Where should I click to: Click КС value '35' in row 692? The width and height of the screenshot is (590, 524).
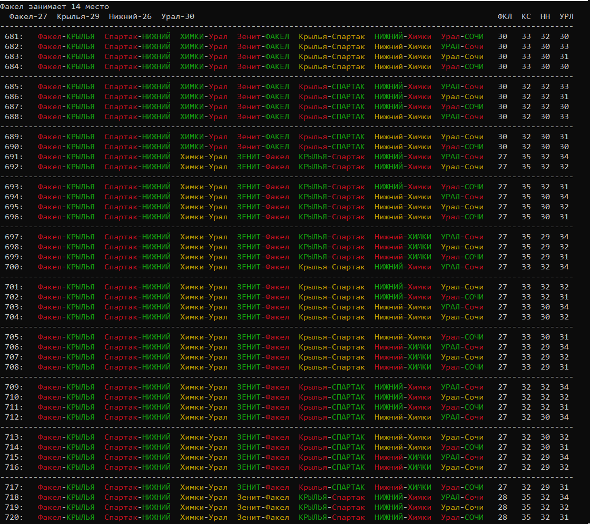[526, 167]
